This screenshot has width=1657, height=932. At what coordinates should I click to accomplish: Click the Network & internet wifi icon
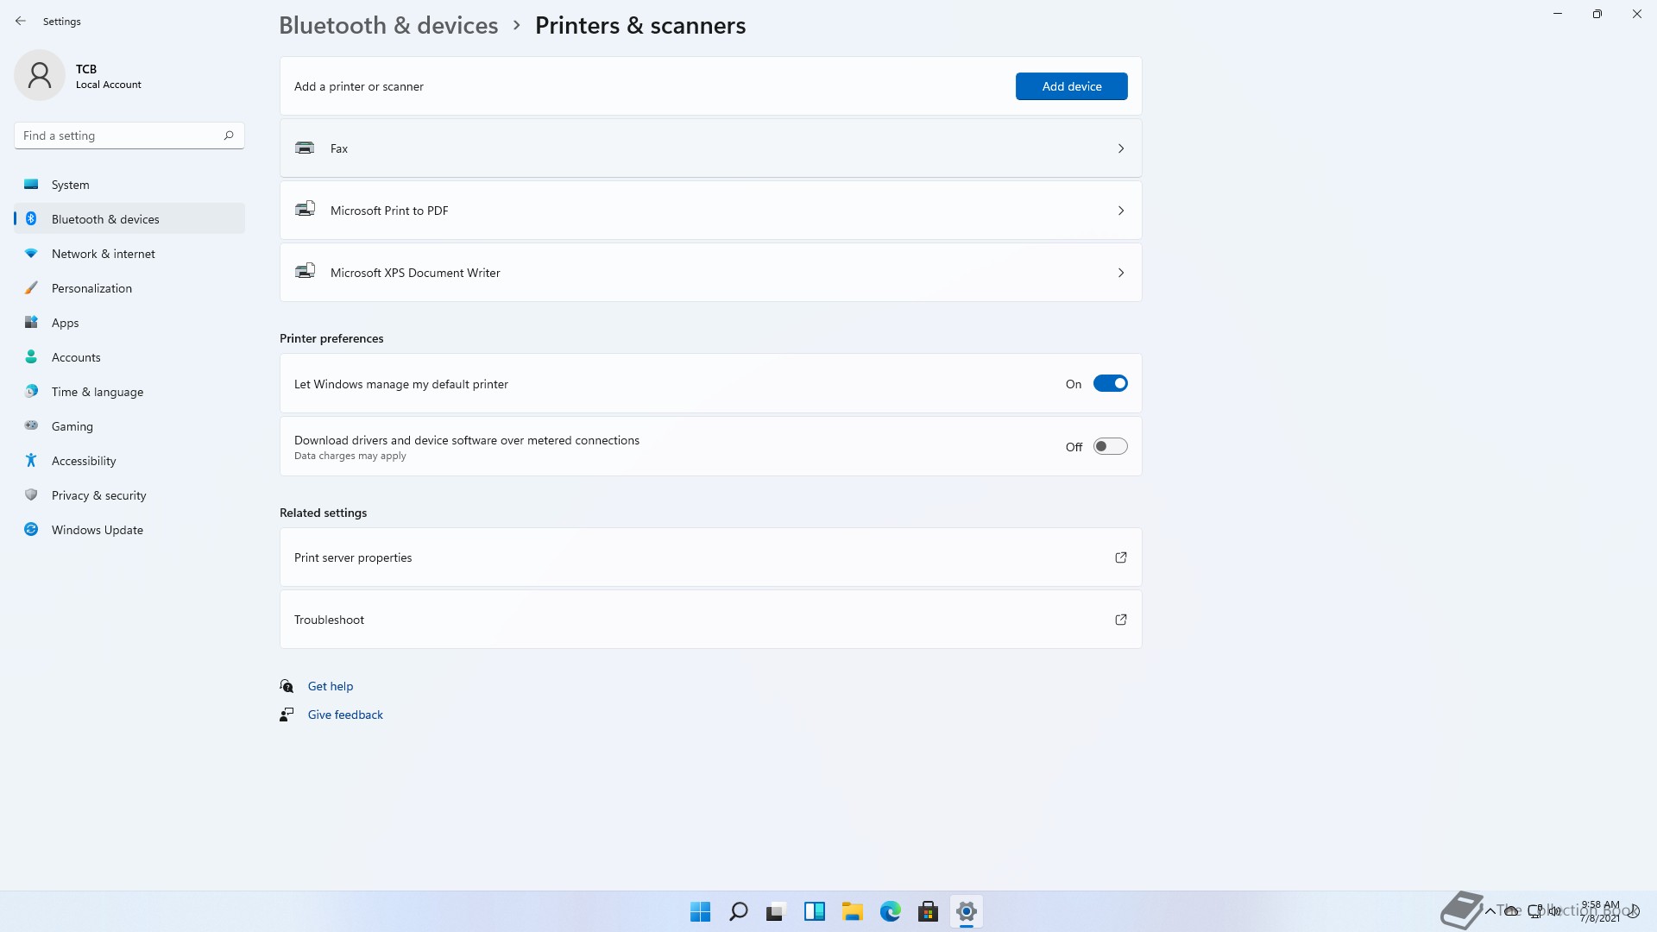coord(31,253)
